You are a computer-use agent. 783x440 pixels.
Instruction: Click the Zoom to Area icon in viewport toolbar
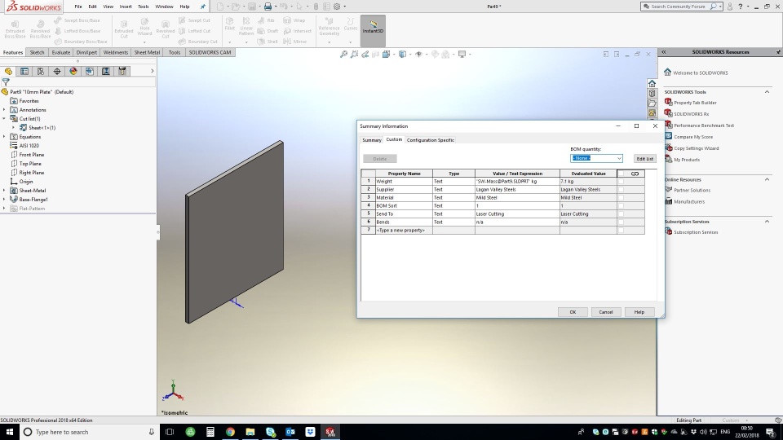coord(355,55)
